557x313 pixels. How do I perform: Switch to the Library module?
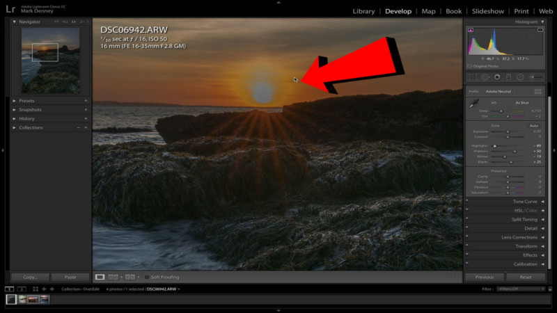click(x=363, y=11)
